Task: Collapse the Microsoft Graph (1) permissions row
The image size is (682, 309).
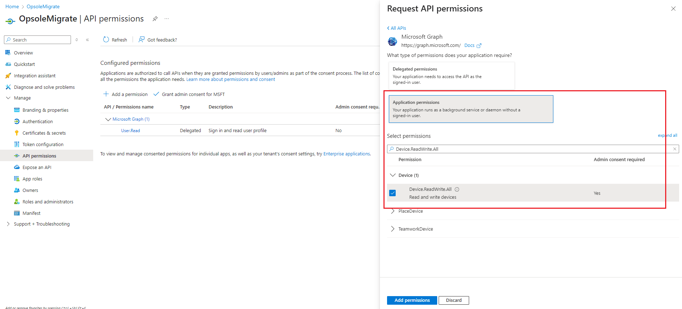Action: point(108,119)
